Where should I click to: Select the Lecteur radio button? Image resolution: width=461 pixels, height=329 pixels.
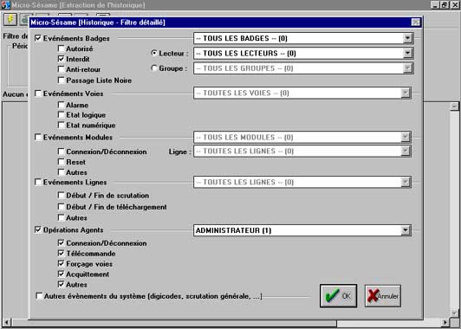[153, 53]
